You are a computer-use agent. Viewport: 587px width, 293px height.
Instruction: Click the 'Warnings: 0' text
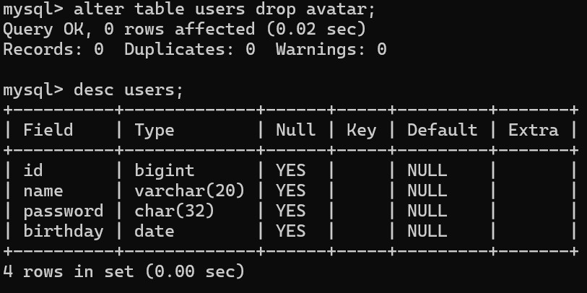point(331,50)
